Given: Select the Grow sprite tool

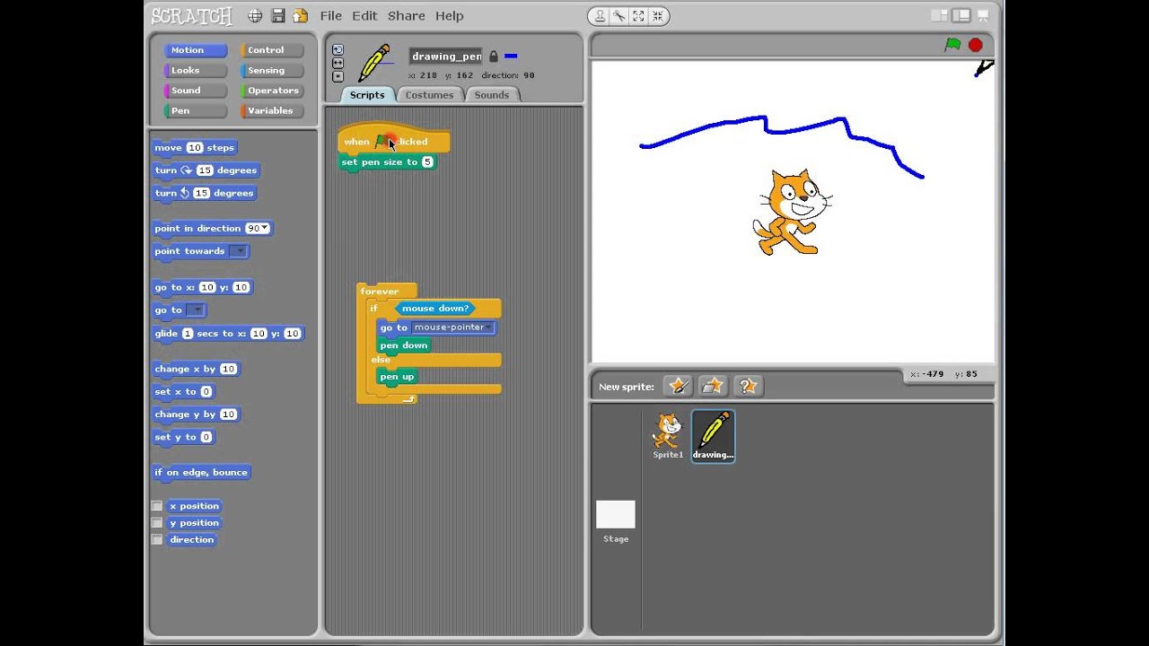Looking at the screenshot, I should (638, 16).
